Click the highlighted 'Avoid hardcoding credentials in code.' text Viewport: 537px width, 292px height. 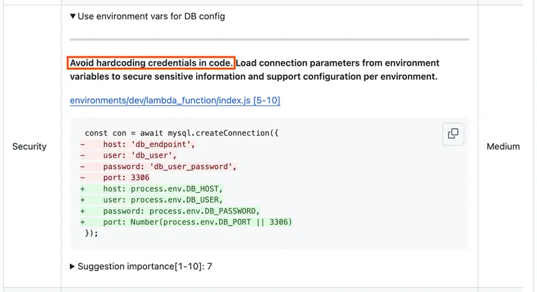pyautogui.click(x=152, y=63)
